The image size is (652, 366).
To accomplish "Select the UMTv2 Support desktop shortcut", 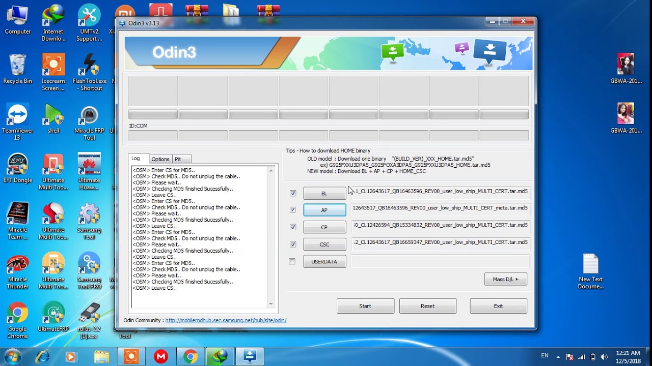I will tap(89, 23).
